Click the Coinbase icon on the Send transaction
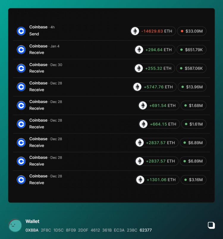The image size is (223, 239). pos(21,31)
